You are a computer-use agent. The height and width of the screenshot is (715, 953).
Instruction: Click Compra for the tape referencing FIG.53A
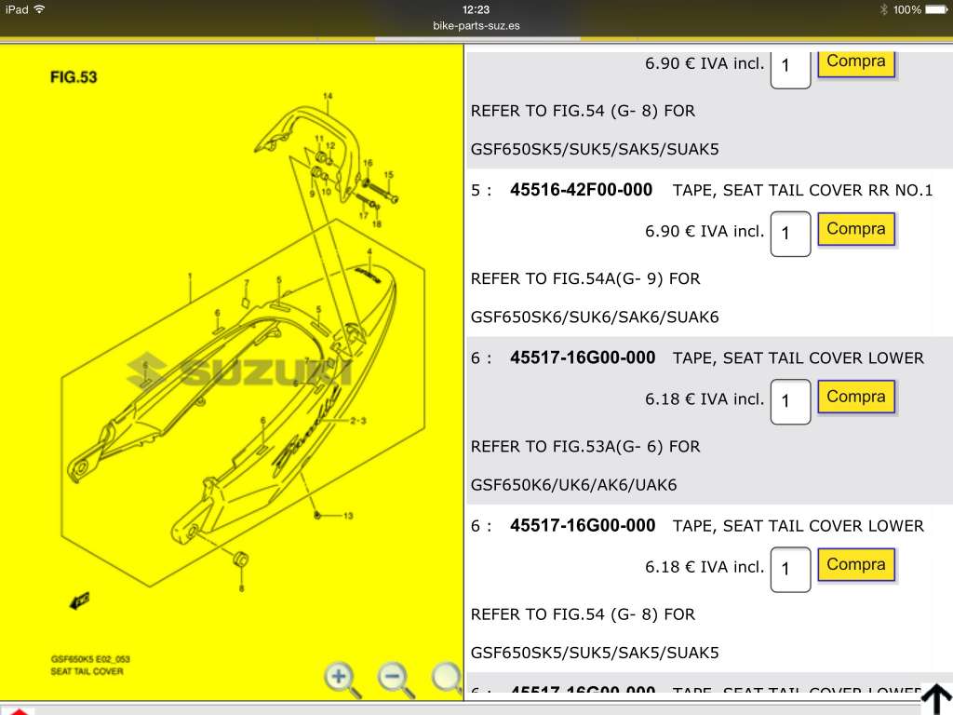856,397
